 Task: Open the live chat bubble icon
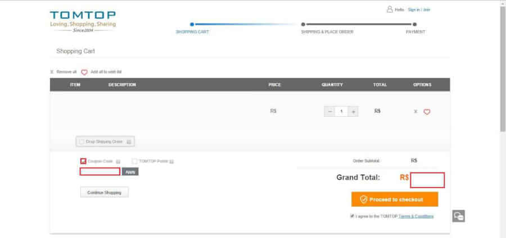click(x=459, y=216)
